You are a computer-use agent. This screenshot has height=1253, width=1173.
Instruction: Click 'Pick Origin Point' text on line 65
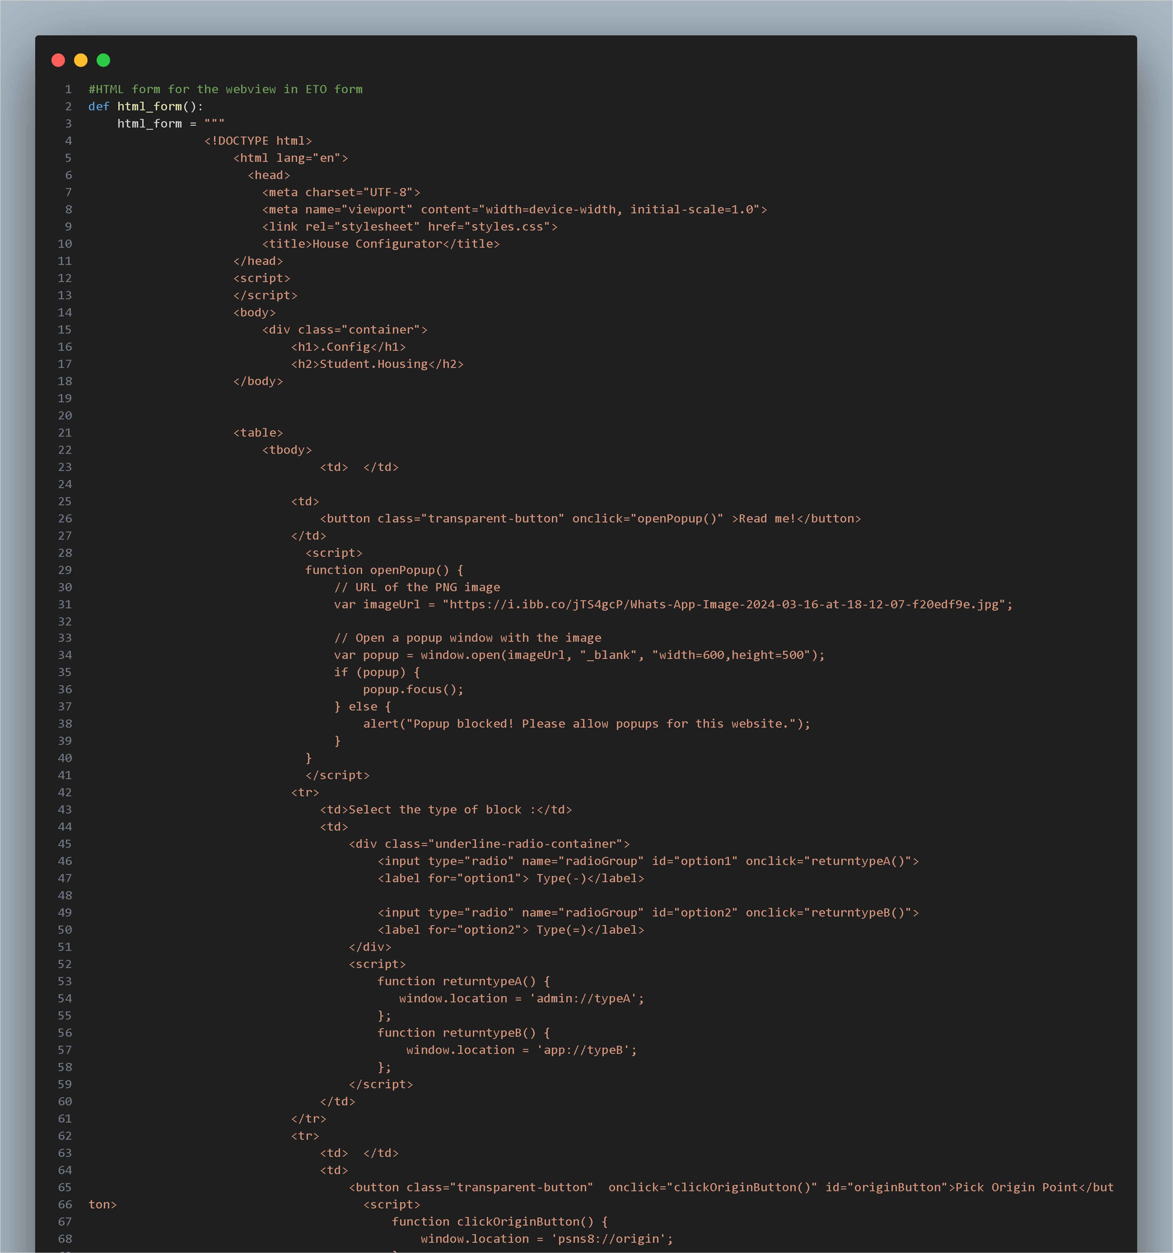point(1016,1187)
